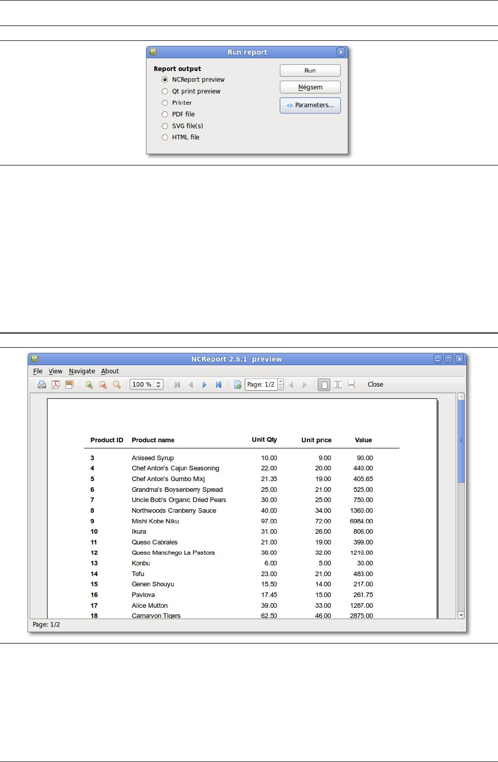The image size is (498, 762).
Task: Open the Navigate menu
Action: point(82,371)
